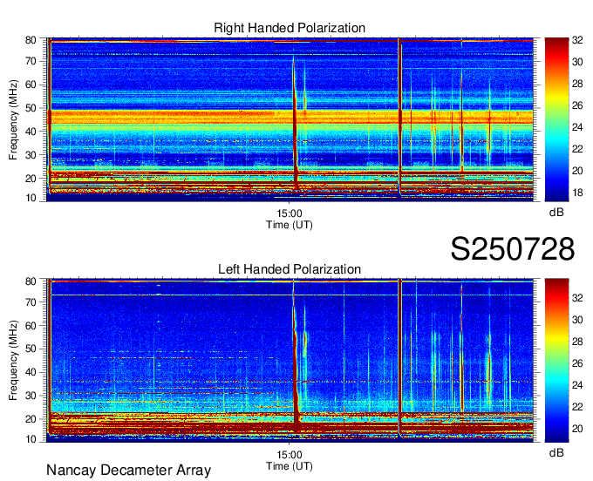Click the 10 MHz tick label on the top plot
This screenshot has height=481, width=593.
[x=31, y=198]
